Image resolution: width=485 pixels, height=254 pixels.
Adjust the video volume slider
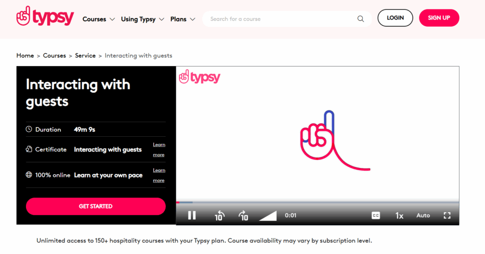(268, 216)
